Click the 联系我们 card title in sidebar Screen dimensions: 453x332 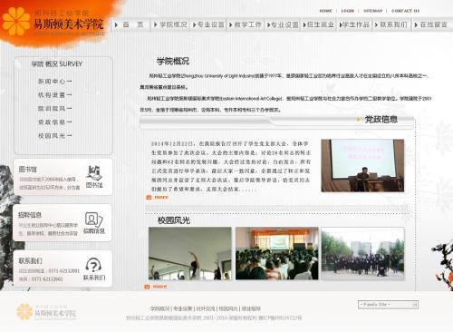pos(30,260)
